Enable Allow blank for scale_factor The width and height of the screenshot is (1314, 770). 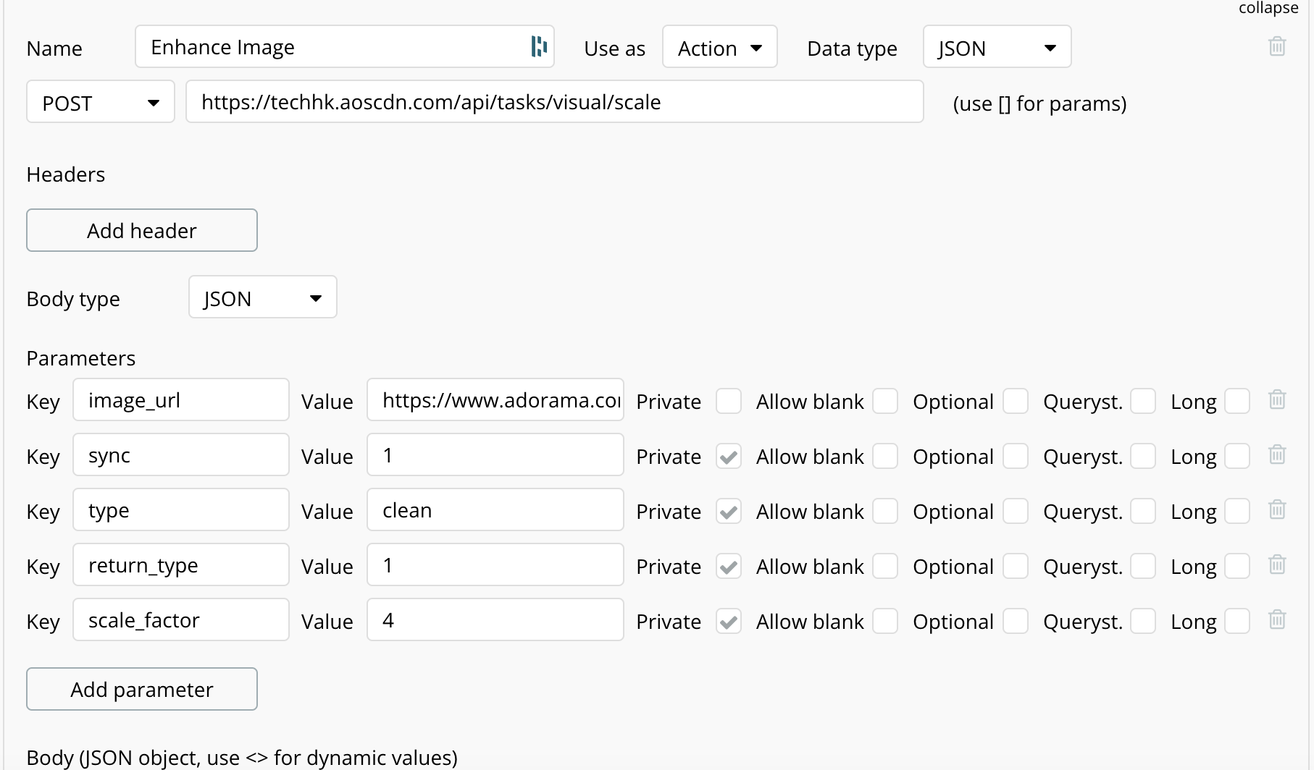point(885,621)
